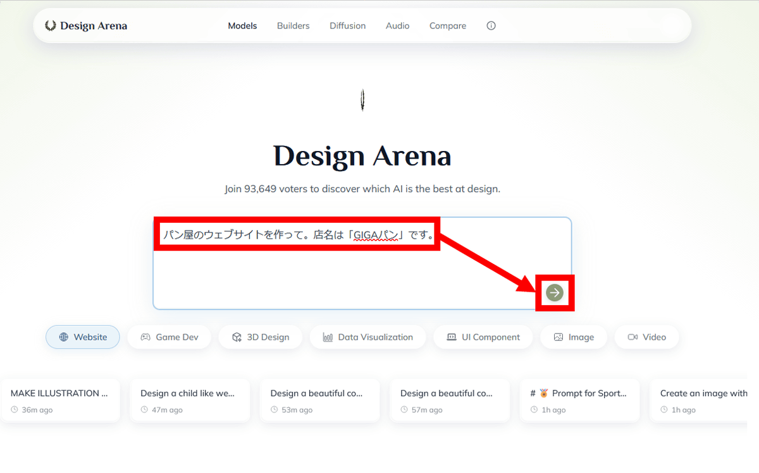Screen dimensions: 759x473
Task: Pick the Video category text
Action: tap(655, 337)
